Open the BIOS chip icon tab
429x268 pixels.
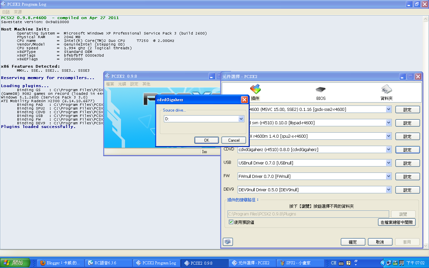(x=321, y=89)
